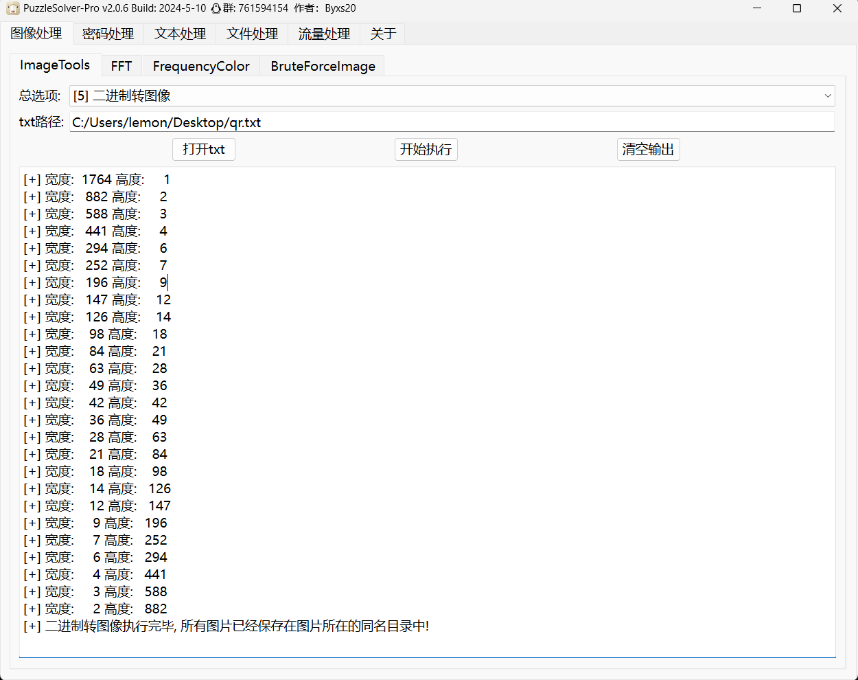Image resolution: width=858 pixels, height=680 pixels.
Task: Switch to the 文本处理 tab
Action: click(x=180, y=34)
